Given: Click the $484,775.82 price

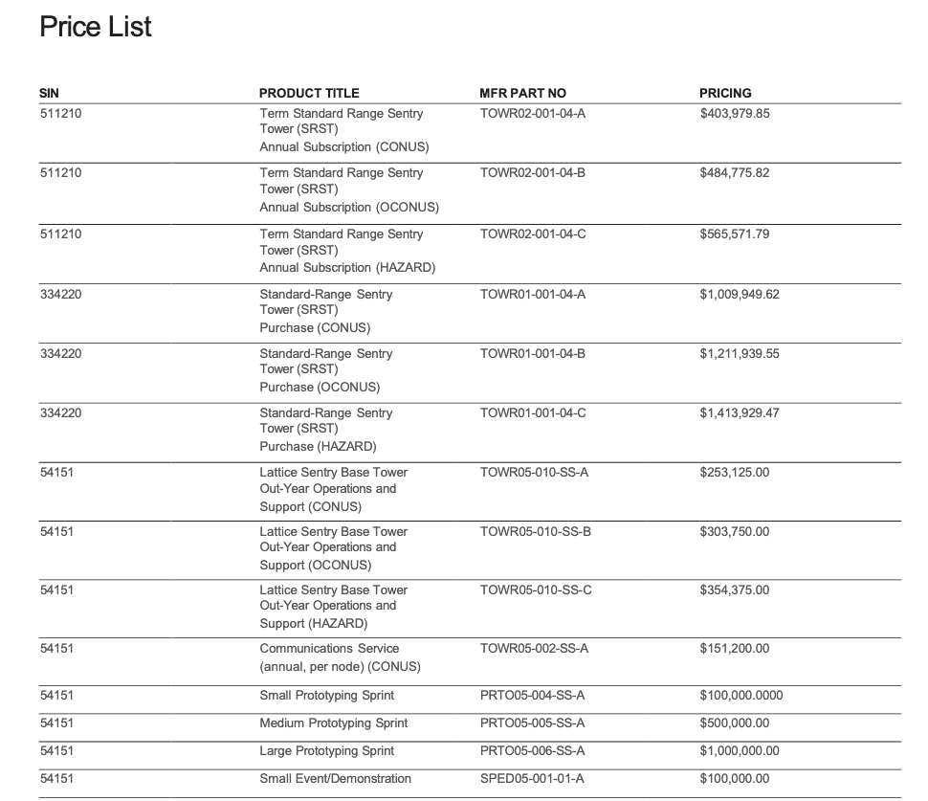Looking at the screenshot, I should pyautogui.click(x=734, y=173).
